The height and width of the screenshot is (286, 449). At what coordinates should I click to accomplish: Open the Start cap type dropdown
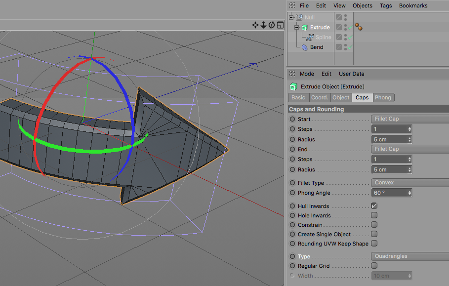coord(409,119)
